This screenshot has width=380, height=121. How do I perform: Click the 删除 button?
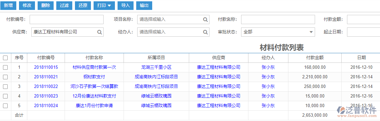click(x=46, y=6)
